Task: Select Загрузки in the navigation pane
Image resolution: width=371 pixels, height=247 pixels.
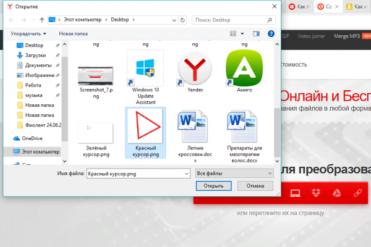Action: click(x=35, y=56)
